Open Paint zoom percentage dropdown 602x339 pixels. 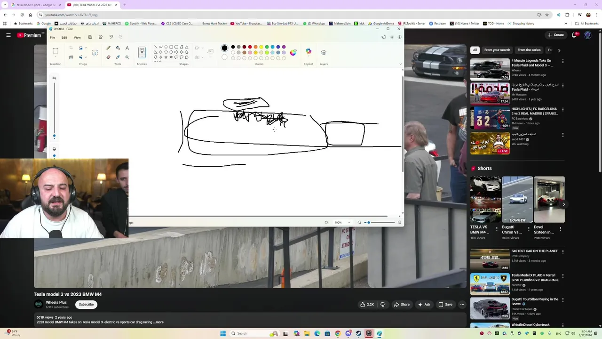(349, 222)
